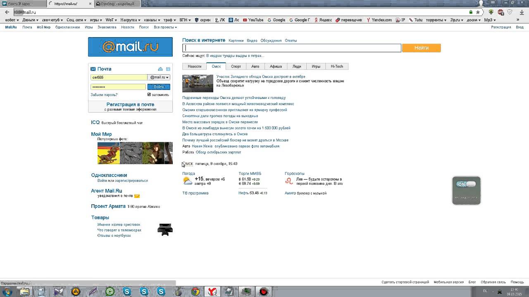Expand the Mp3 bookmarks folder
This screenshot has height=297, width=529.
coord(490,20)
